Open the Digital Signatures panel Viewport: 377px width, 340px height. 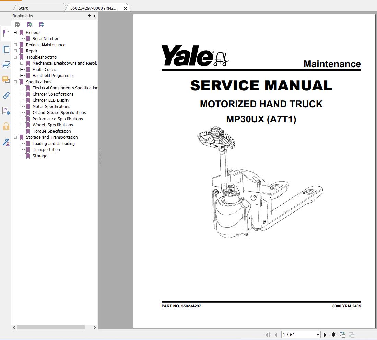coord(6,142)
